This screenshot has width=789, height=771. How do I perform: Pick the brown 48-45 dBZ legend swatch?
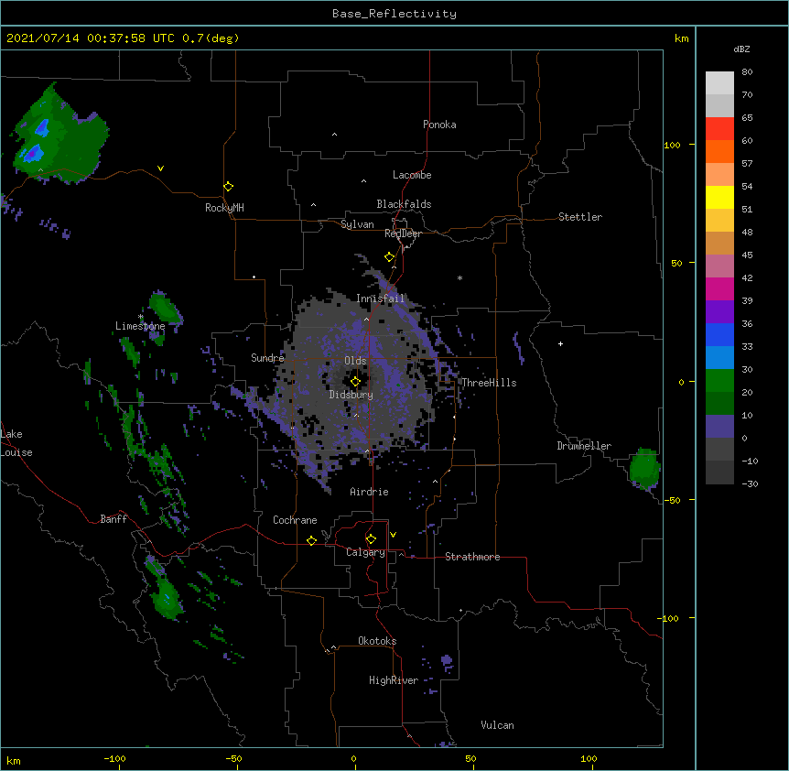tap(719, 243)
